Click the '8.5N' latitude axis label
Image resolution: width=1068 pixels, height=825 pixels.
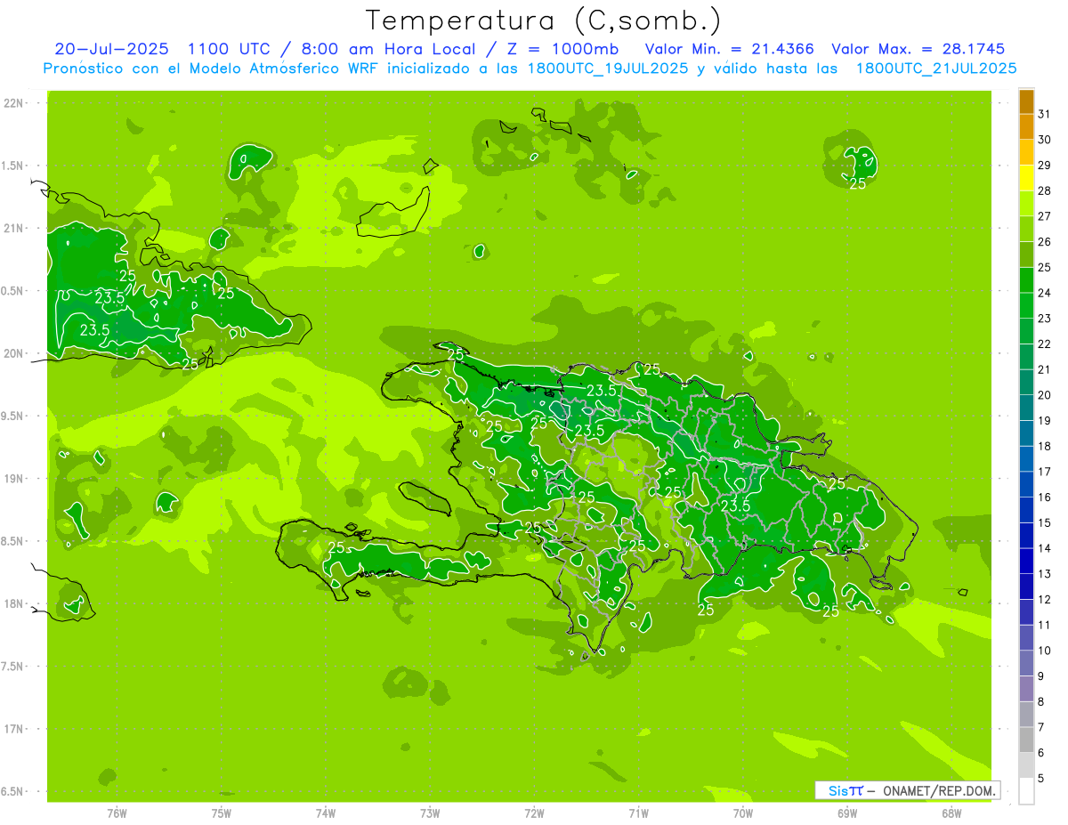[13, 542]
